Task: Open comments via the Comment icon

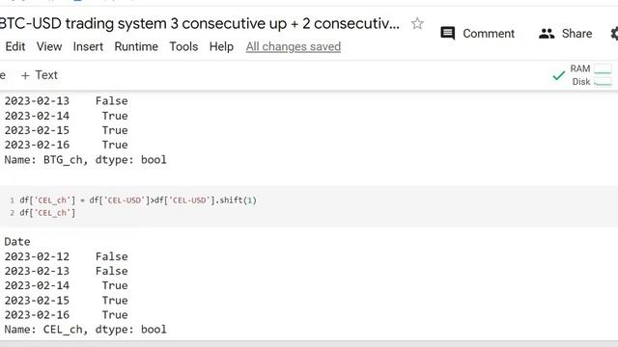Action: click(448, 34)
